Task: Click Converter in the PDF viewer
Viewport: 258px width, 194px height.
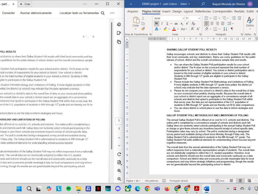Action: pos(9,13)
